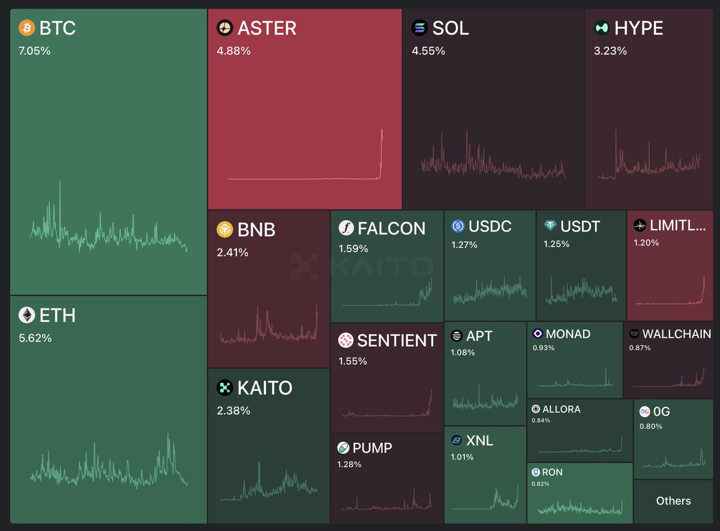Select the HYPE ticker label
Image resolution: width=720 pixels, height=531 pixels.
coord(639,28)
